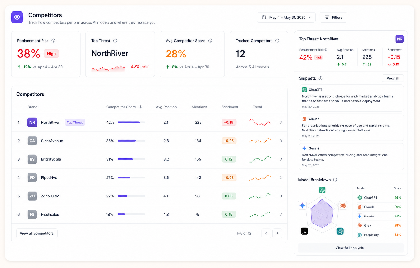420x268 pixels.
Task: Click the calendar icon in date picker
Action: (x=264, y=17)
